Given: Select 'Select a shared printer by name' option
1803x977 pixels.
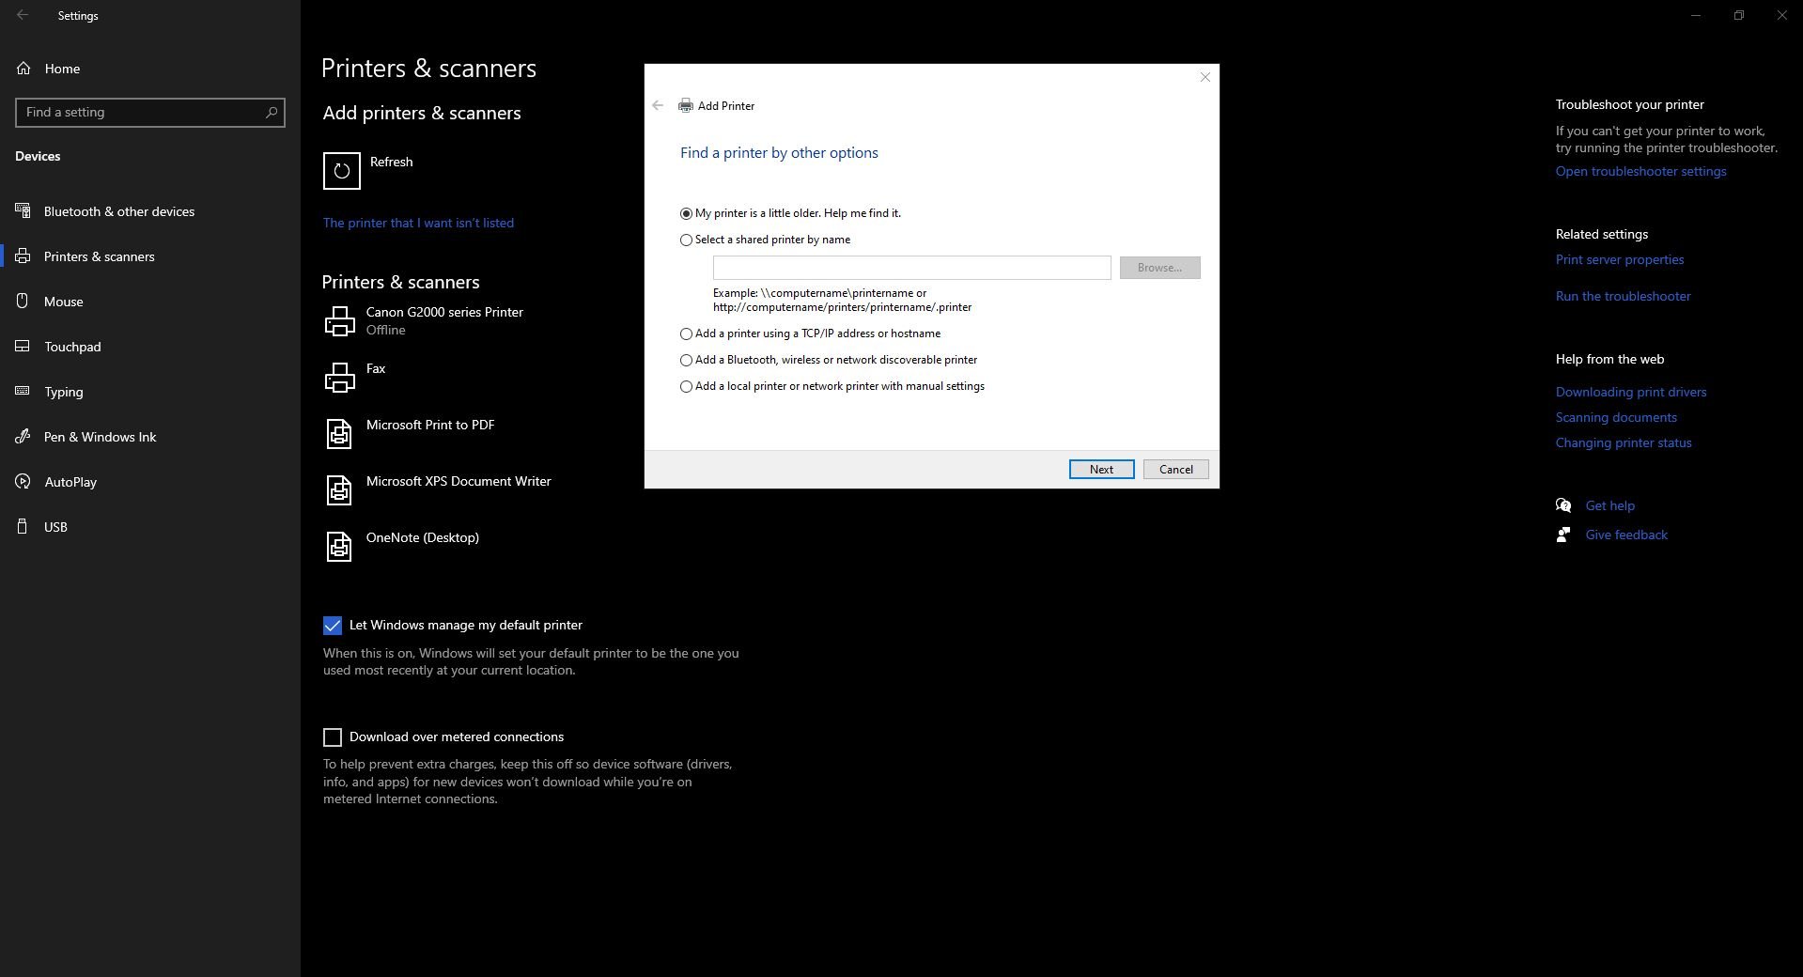Looking at the screenshot, I should point(686,240).
